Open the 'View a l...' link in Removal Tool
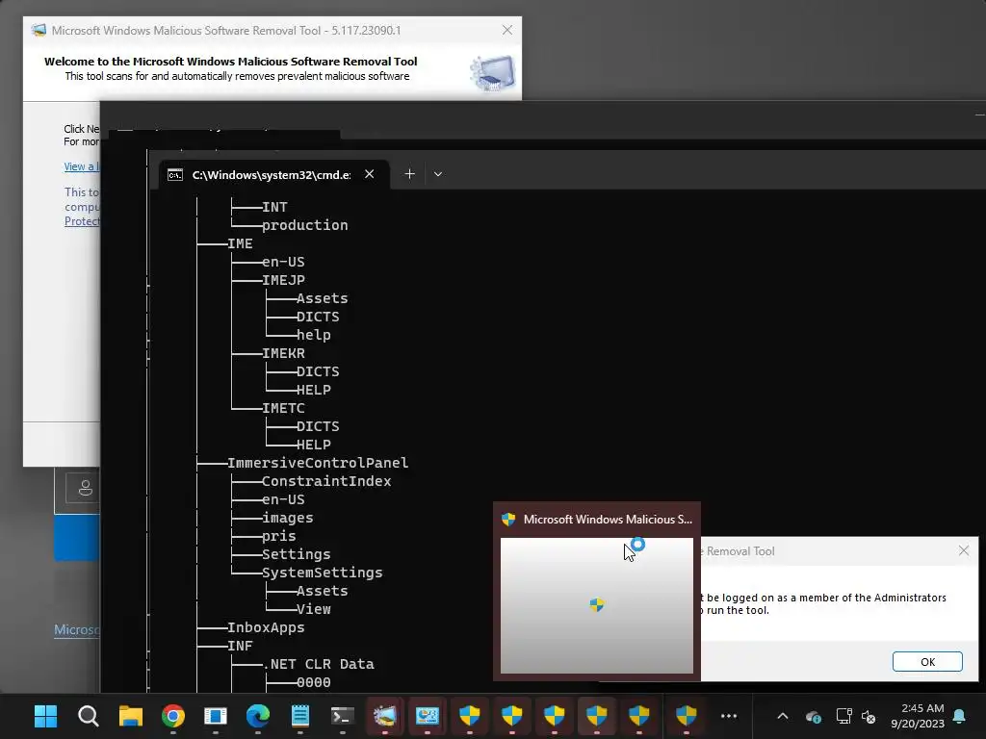This screenshot has width=986, height=739. coord(82,166)
